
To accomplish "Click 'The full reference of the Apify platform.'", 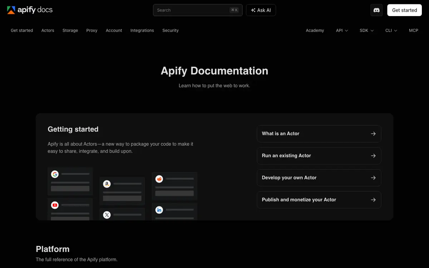I will click(77, 259).
